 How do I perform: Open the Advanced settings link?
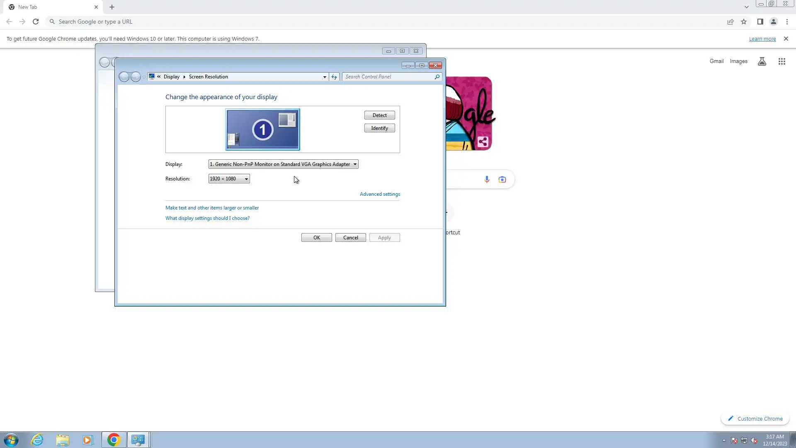[x=379, y=194]
